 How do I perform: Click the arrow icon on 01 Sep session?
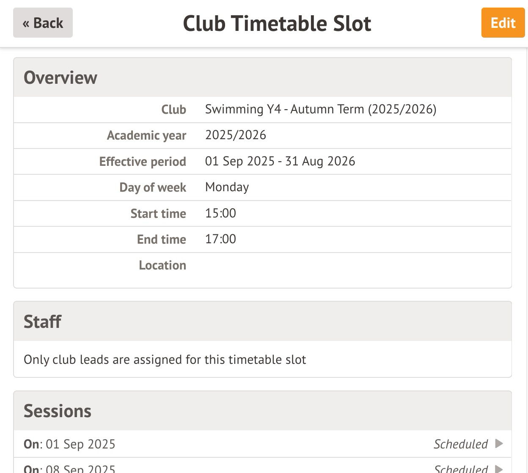499,444
